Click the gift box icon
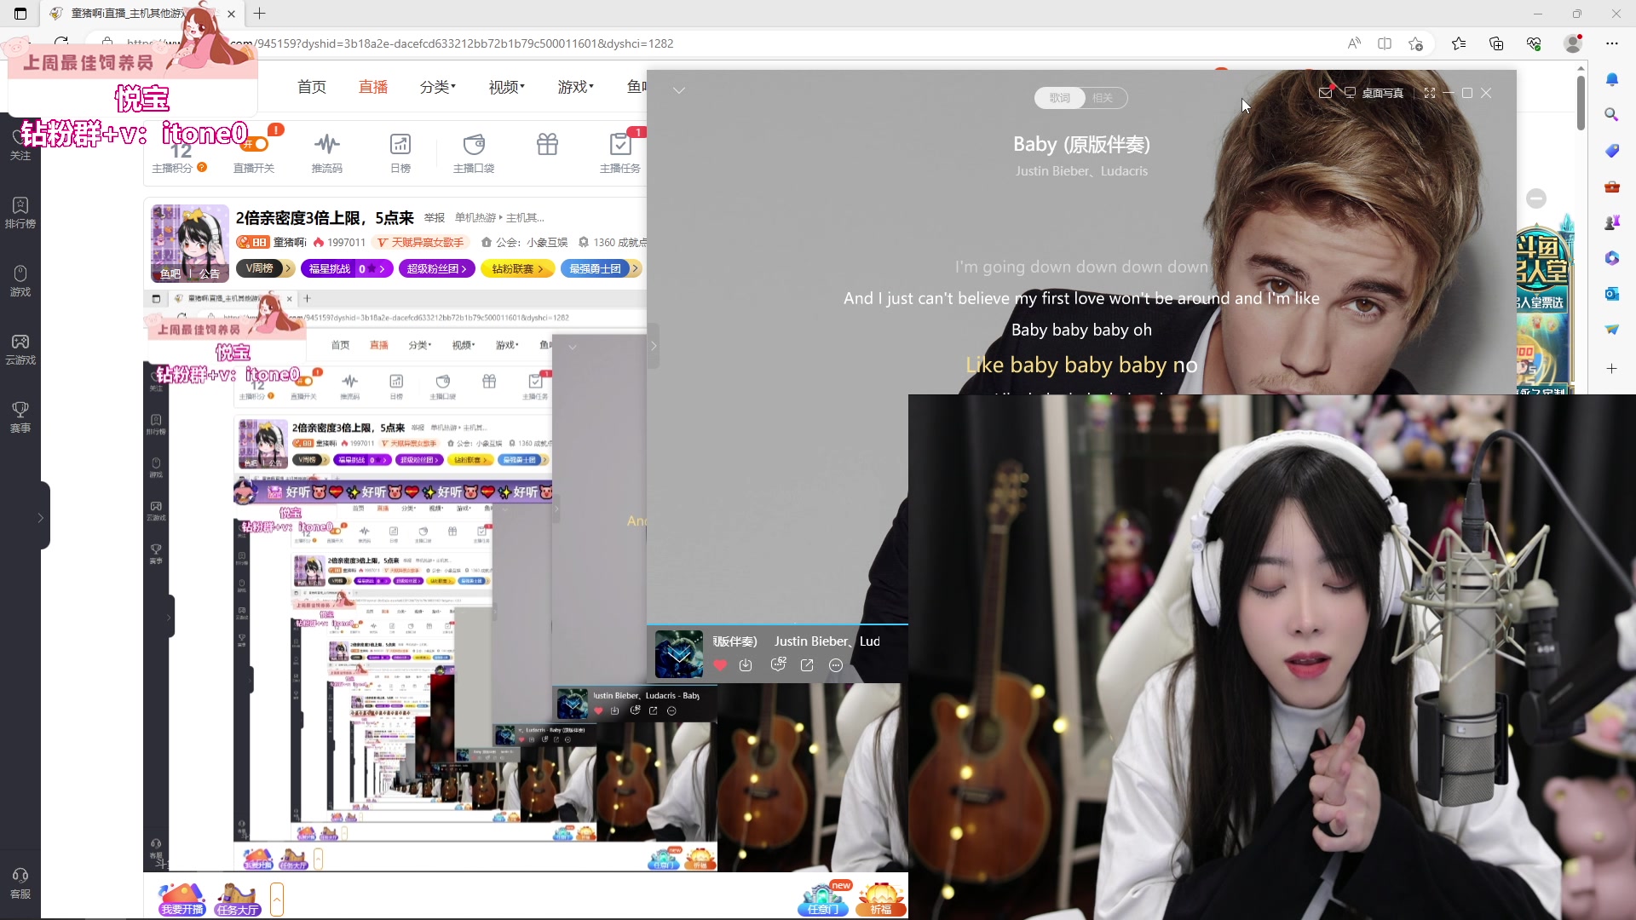The image size is (1636, 920). [x=547, y=145]
